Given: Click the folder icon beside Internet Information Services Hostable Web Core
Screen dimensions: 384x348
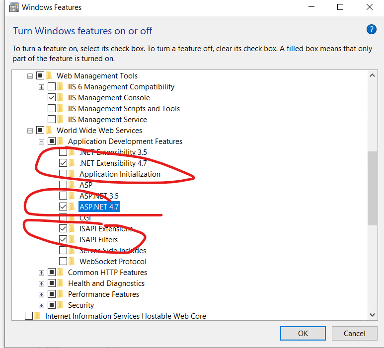Looking at the screenshot, I should [x=37, y=316].
